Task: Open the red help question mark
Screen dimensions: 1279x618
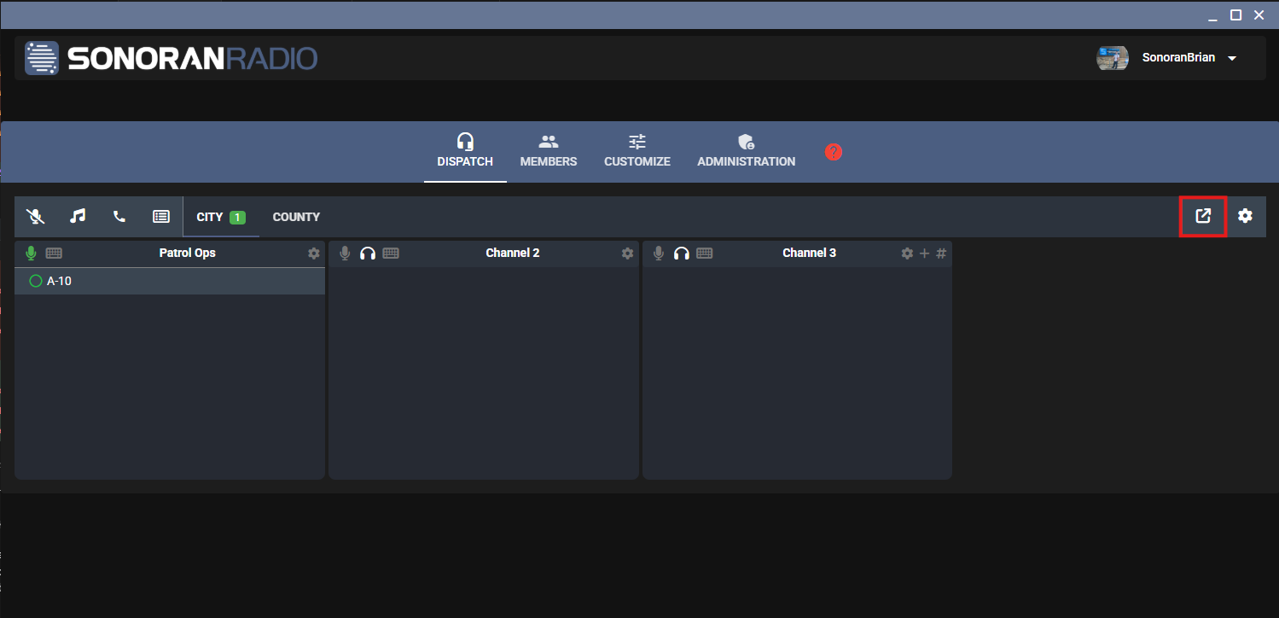Action: click(833, 152)
